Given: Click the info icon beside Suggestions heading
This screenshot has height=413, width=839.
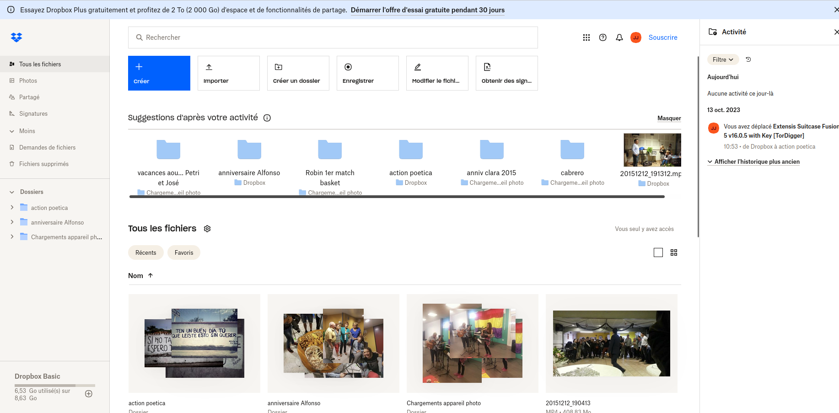Looking at the screenshot, I should pyautogui.click(x=267, y=118).
